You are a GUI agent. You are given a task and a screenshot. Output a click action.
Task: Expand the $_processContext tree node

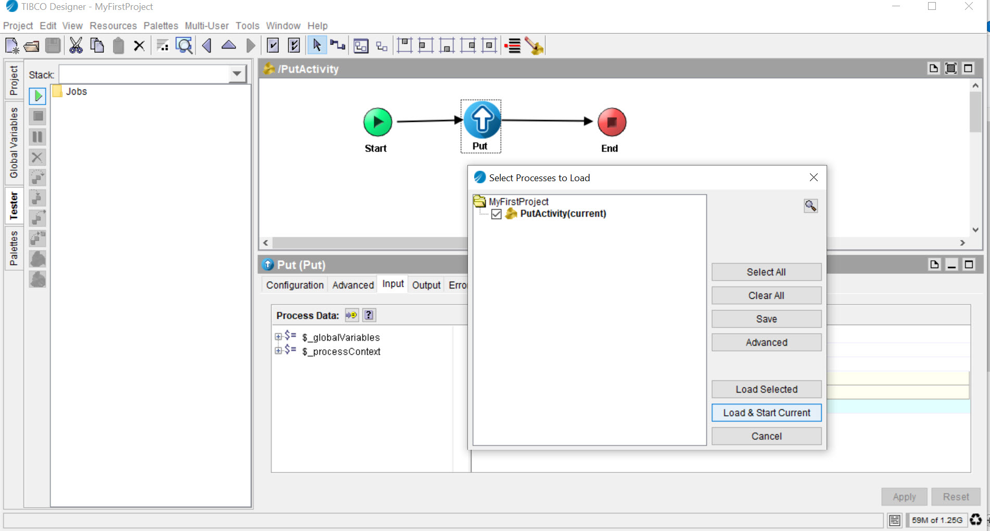[278, 351]
